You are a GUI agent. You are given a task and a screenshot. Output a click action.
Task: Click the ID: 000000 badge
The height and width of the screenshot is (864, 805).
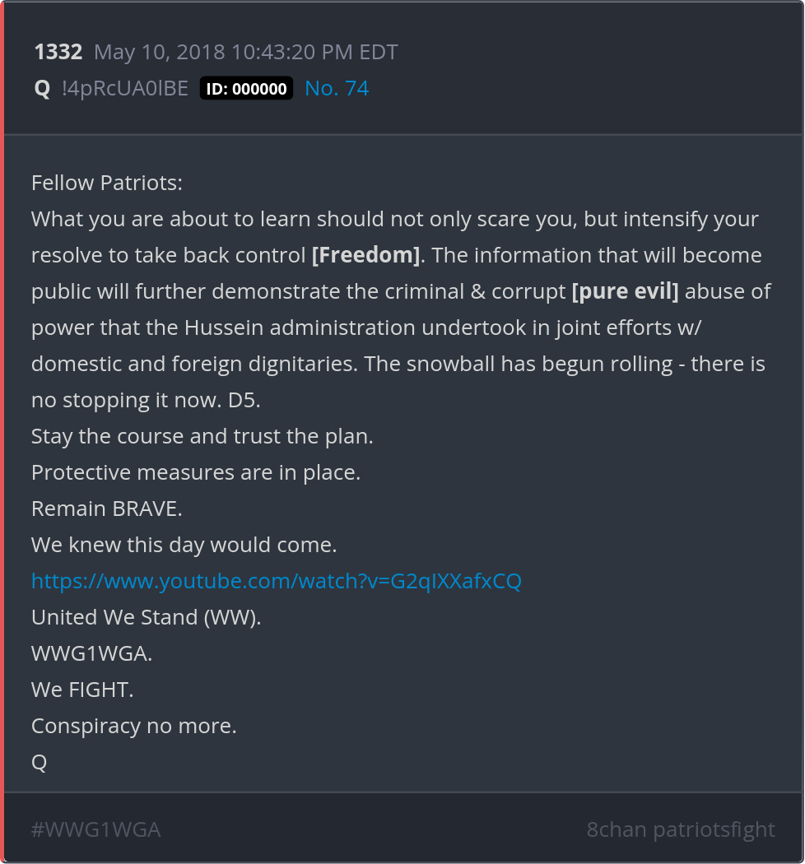pyautogui.click(x=246, y=89)
